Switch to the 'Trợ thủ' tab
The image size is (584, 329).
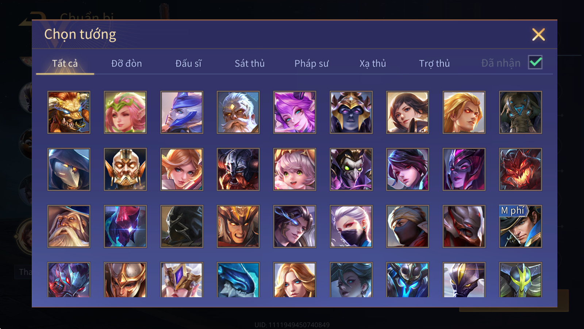coord(434,64)
